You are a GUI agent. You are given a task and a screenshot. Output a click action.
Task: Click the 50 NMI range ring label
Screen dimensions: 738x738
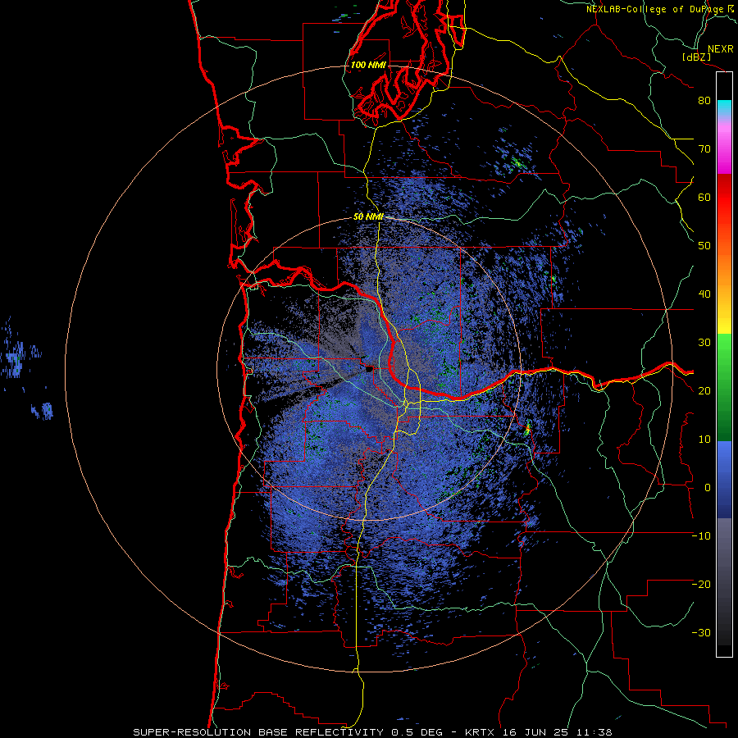point(368,217)
